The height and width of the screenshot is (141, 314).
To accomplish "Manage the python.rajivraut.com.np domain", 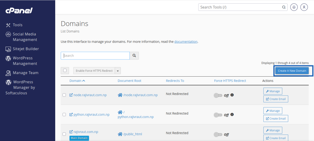I will [273, 111].
